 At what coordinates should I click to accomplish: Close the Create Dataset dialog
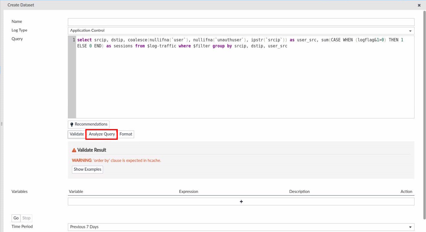point(420,5)
